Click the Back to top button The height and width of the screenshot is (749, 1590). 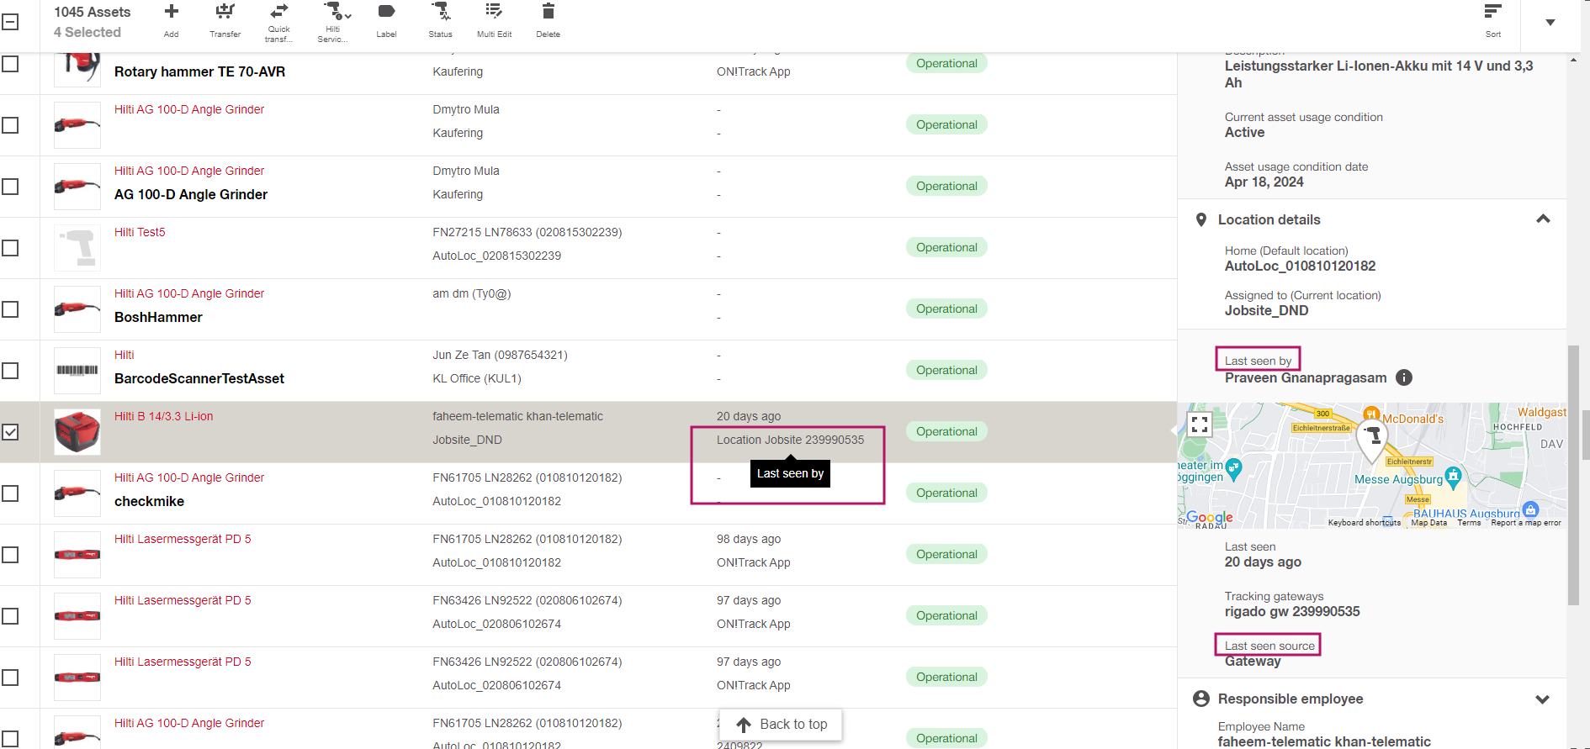coord(782,725)
